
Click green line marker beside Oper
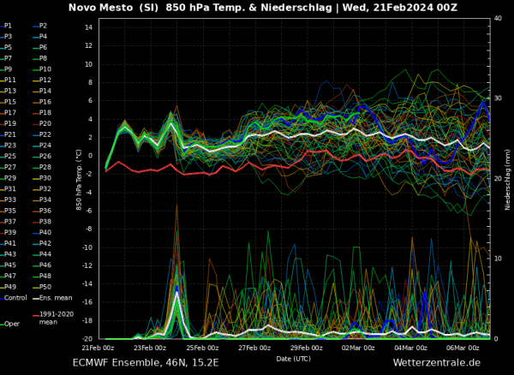2,324
